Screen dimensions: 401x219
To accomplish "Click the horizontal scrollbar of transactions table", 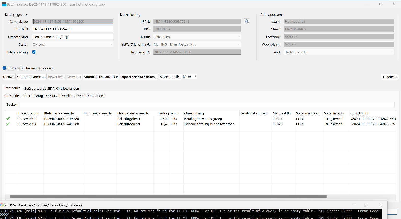I will click(x=168, y=197).
